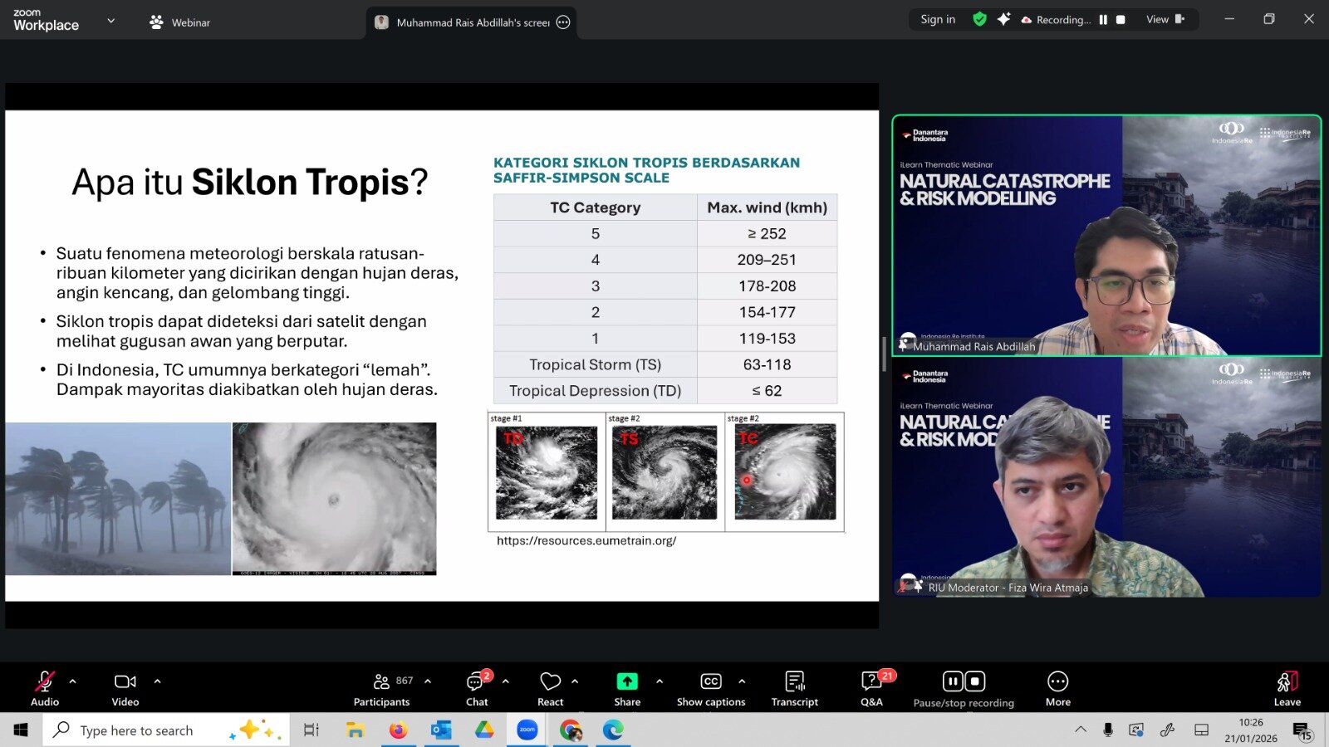Click the Sign in button
Image resolution: width=1329 pixels, height=747 pixels.
[938, 19]
